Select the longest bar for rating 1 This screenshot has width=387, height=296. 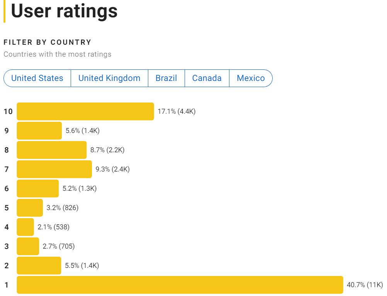[180, 285]
